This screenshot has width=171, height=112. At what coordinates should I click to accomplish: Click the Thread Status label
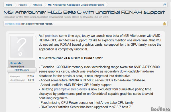13,24
